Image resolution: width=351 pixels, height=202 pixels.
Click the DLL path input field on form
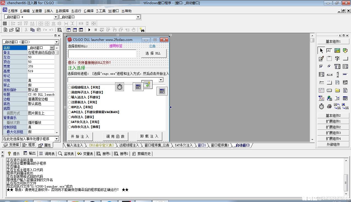[x=102, y=54]
